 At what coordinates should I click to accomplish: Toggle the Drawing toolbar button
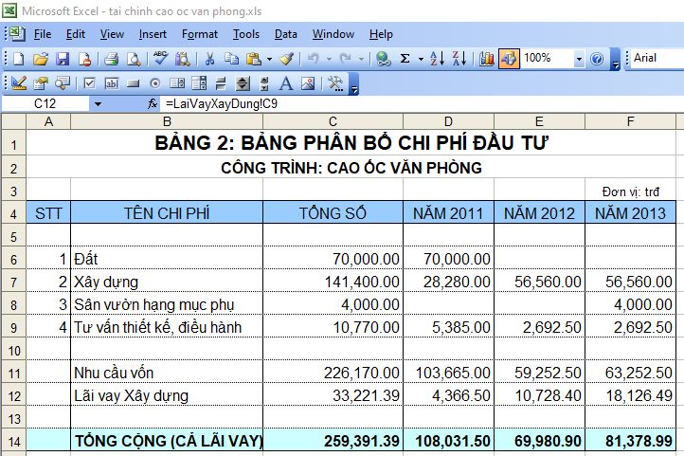[x=509, y=59]
